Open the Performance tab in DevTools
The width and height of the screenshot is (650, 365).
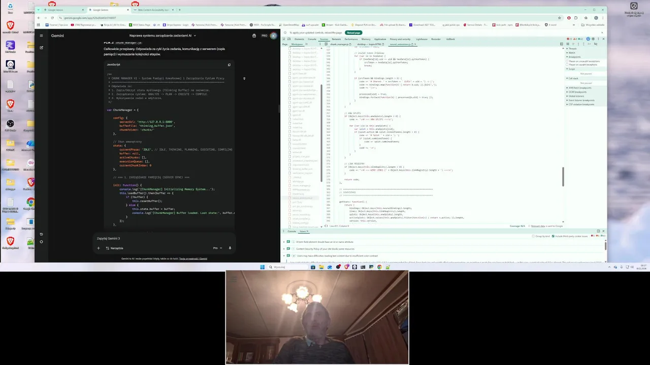(351, 39)
